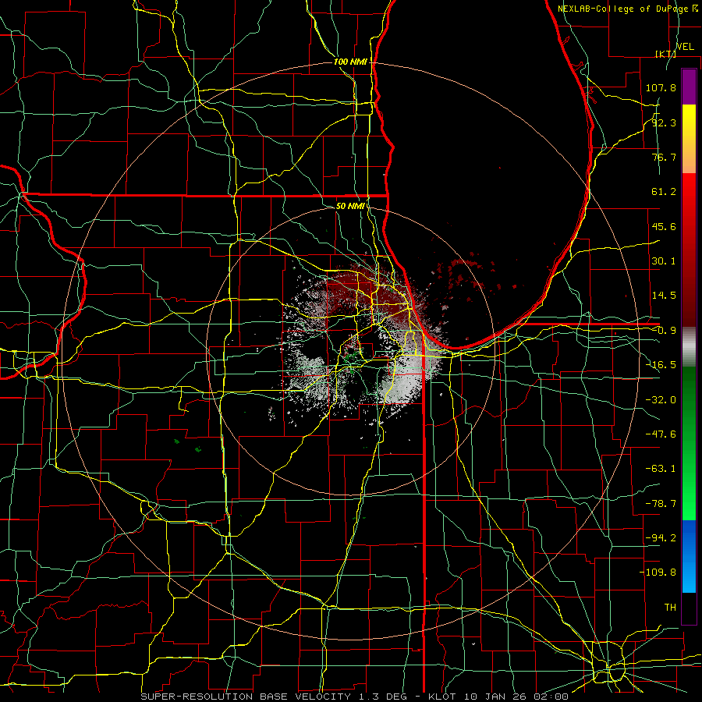702x702 pixels.
Task: Click the -63.1 legend value
Action: (661, 469)
